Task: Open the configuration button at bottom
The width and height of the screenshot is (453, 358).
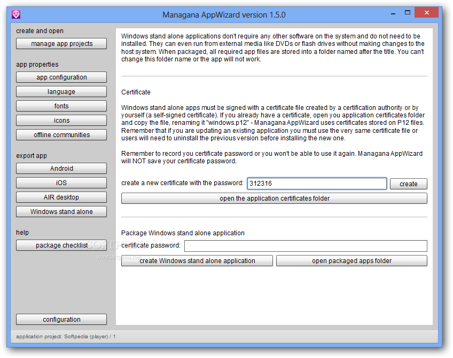Action: click(61, 320)
